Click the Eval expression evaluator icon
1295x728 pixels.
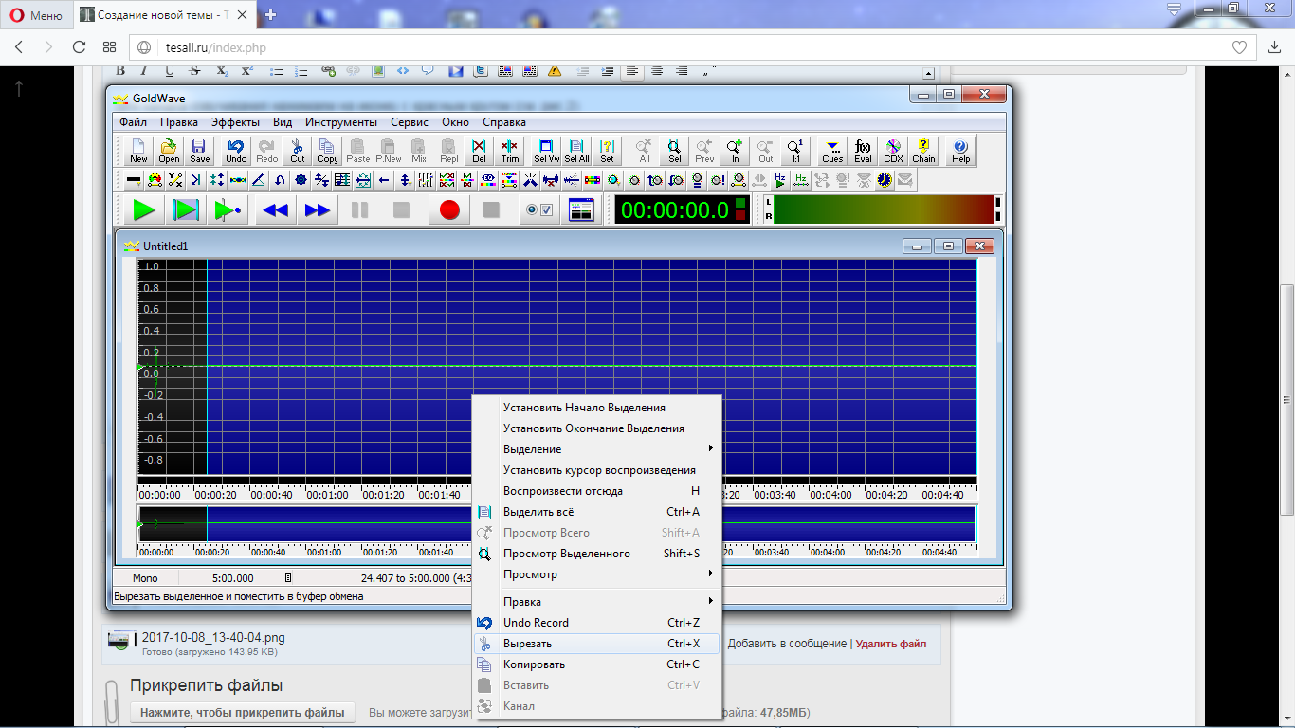[x=863, y=151]
